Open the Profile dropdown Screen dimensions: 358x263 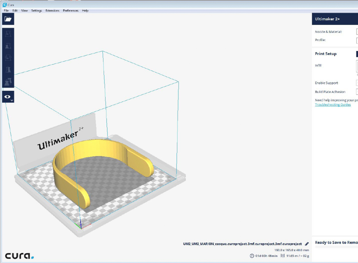click(357, 40)
